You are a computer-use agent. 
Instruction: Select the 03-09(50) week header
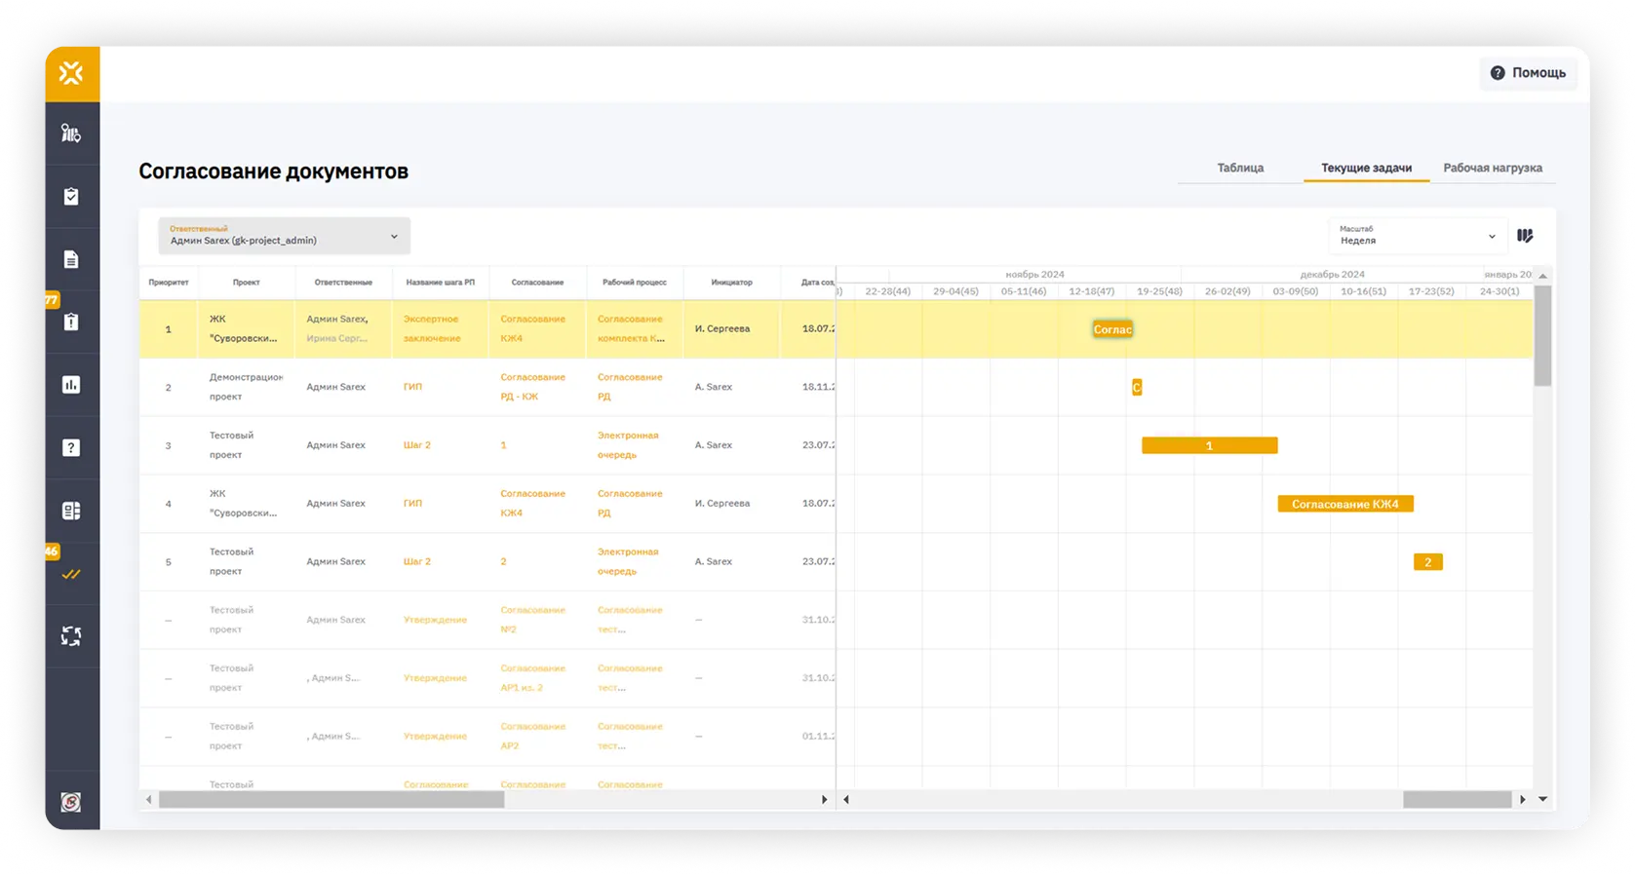(x=1296, y=291)
